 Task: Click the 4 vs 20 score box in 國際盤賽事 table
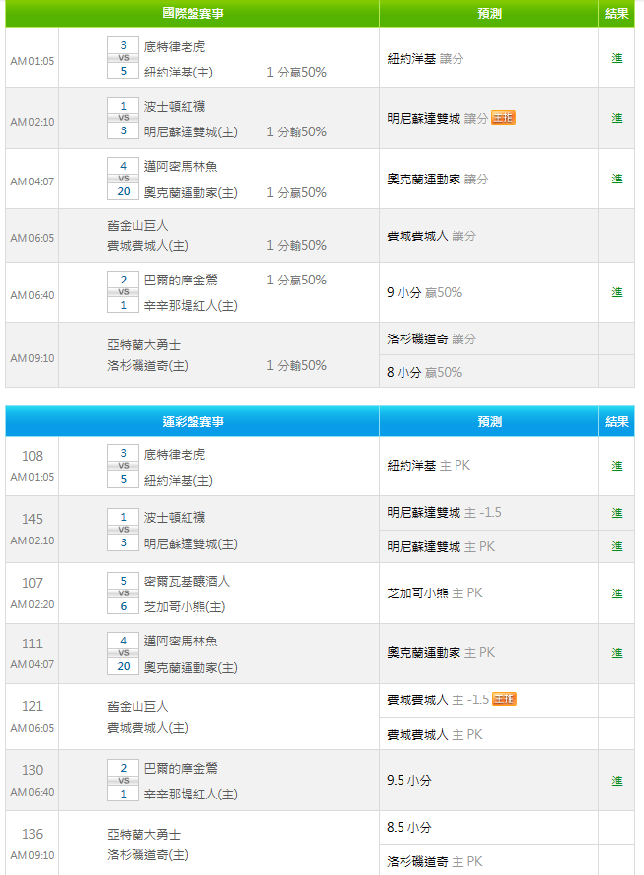tap(123, 179)
